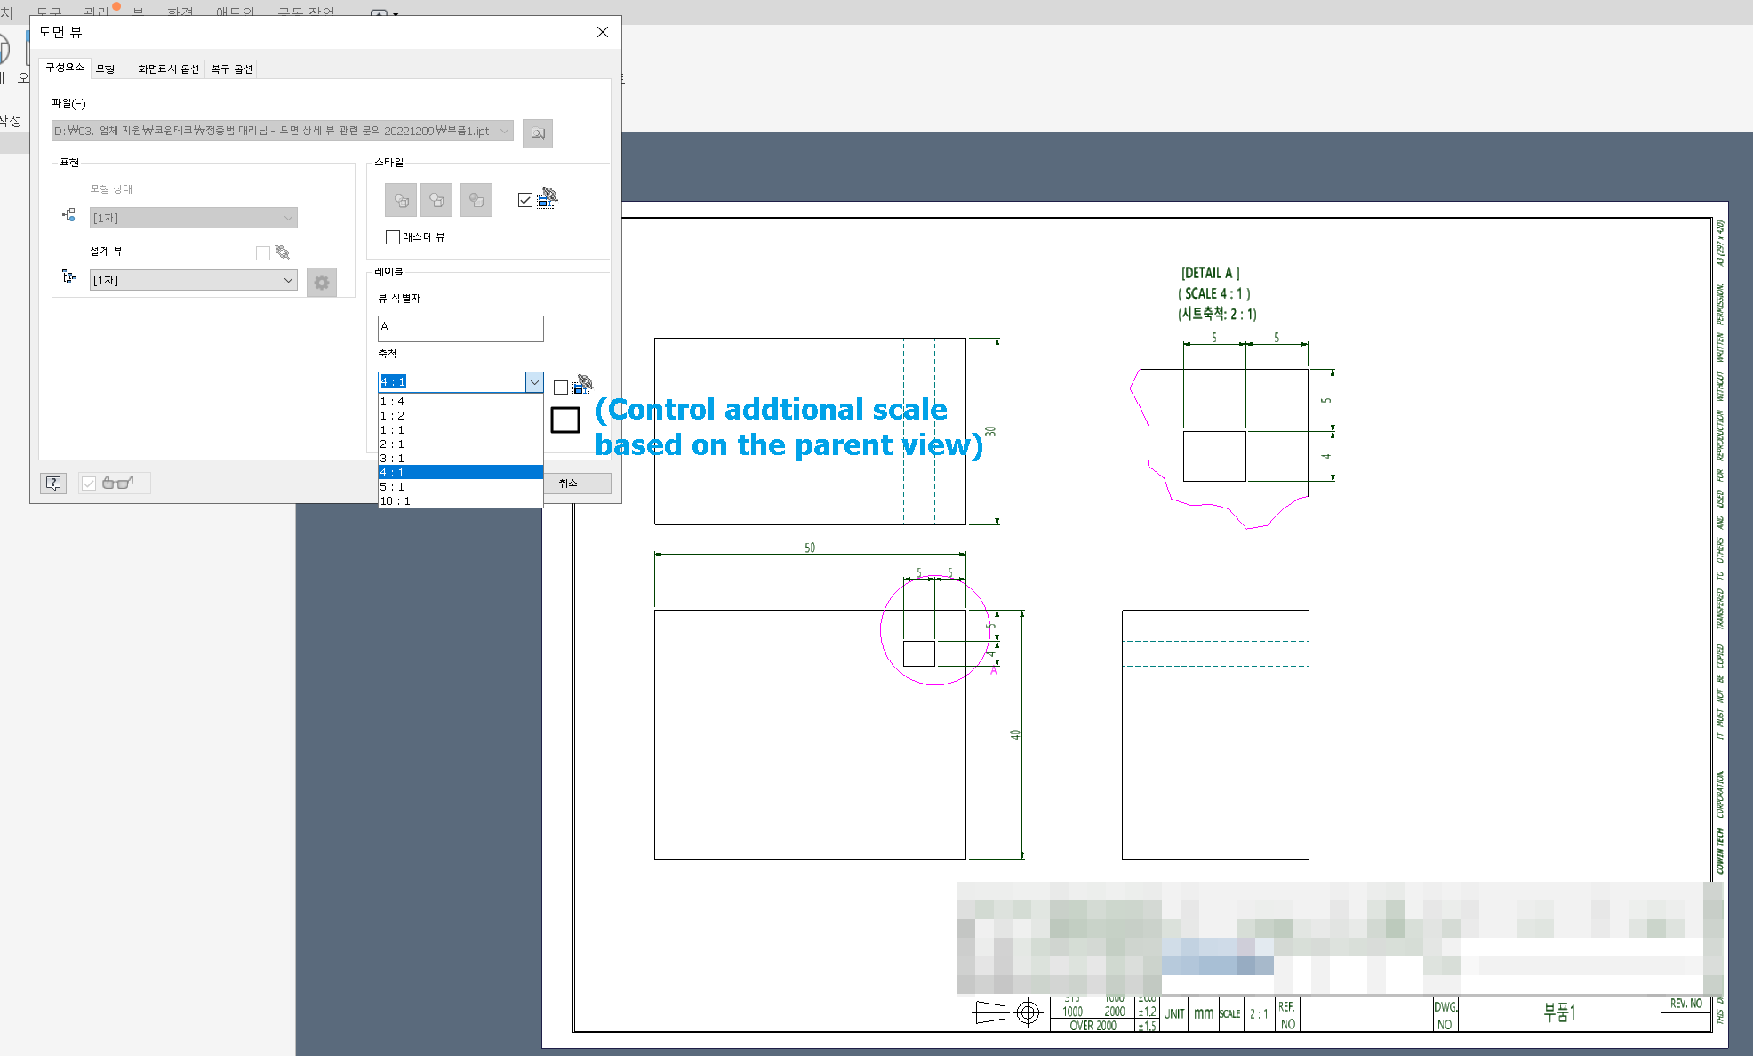Open the file path dropdown
The image size is (1753, 1056).
coord(504,131)
